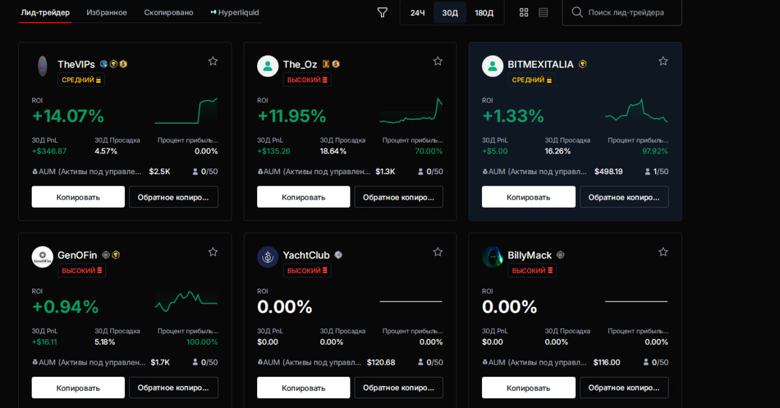Viewport: 780px width, 408px height.
Task: Favorite GenOFin with star icon
Action: (213, 251)
